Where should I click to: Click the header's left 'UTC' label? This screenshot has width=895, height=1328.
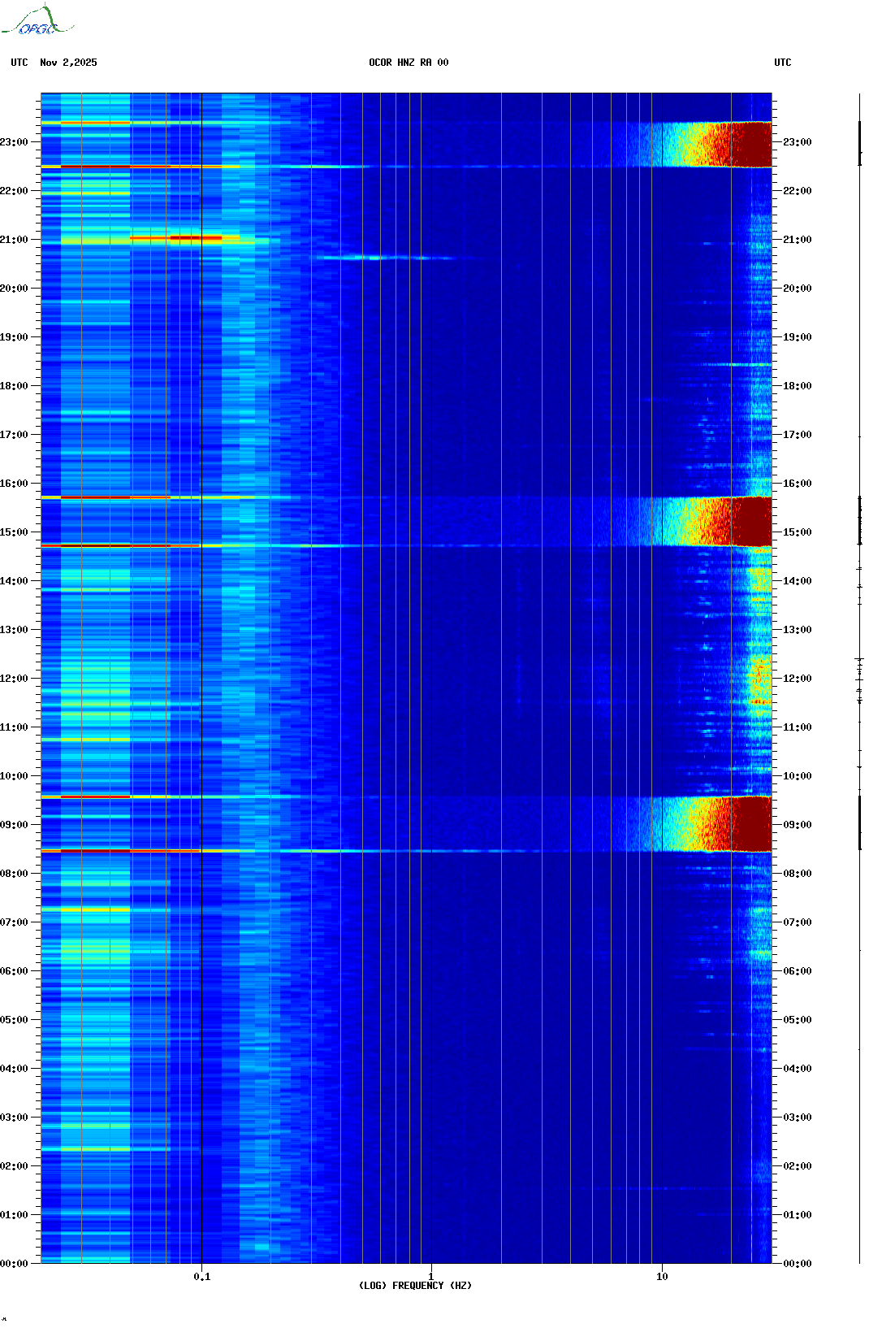pyautogui.click(x=19, y=63)
